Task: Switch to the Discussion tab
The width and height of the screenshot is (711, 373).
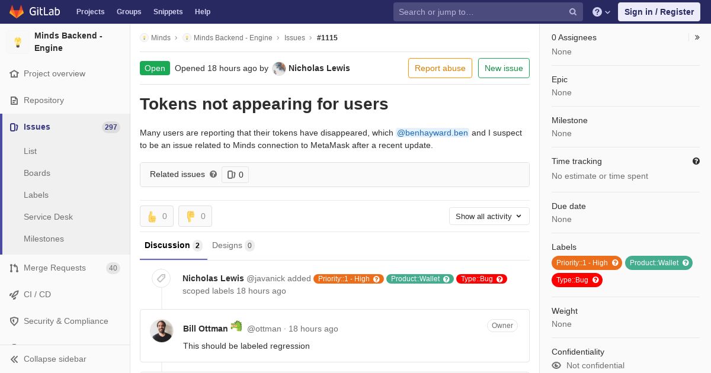Action: coord(174,246)
